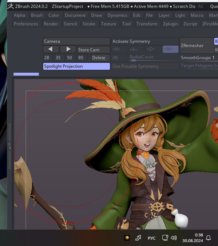Screen dimensions: 218x246
Task: Open the Dynamics menu
Action: click(x=118, y=15)
